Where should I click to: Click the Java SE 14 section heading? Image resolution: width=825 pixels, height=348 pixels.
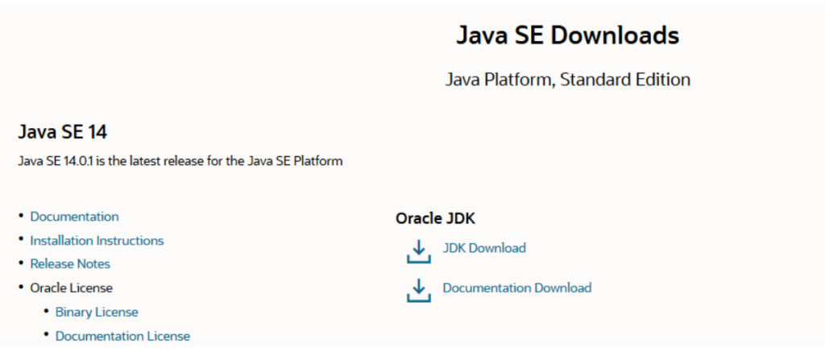[62, 131]
